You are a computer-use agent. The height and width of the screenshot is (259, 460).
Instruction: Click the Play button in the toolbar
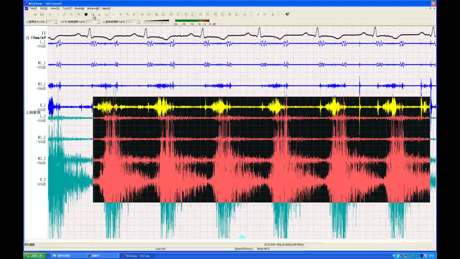(79, 14)
